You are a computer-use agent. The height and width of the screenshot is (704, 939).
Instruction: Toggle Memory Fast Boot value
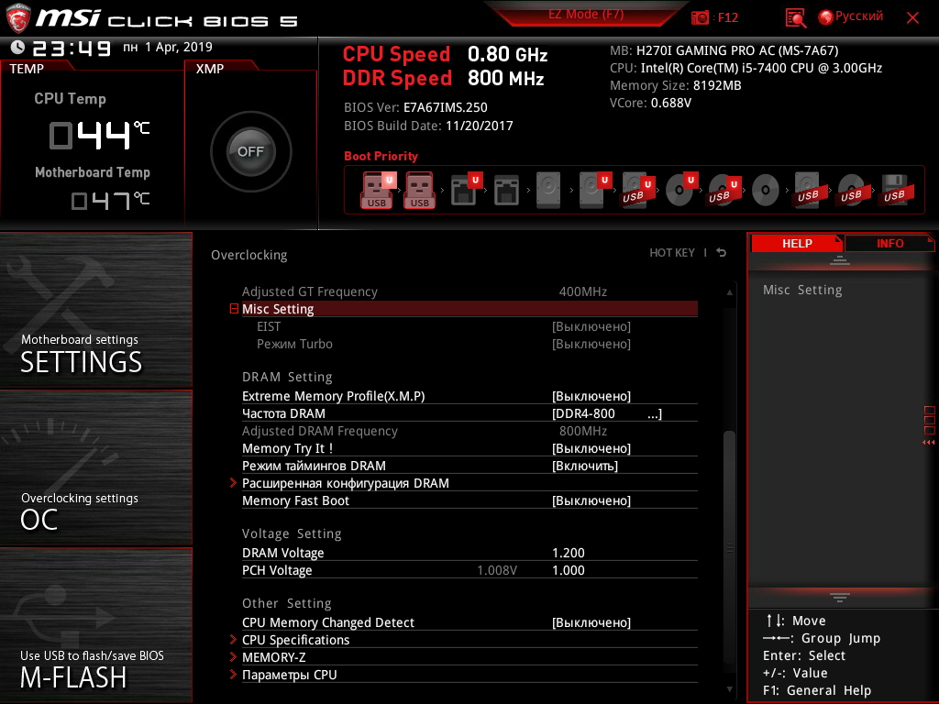[591, 501]
